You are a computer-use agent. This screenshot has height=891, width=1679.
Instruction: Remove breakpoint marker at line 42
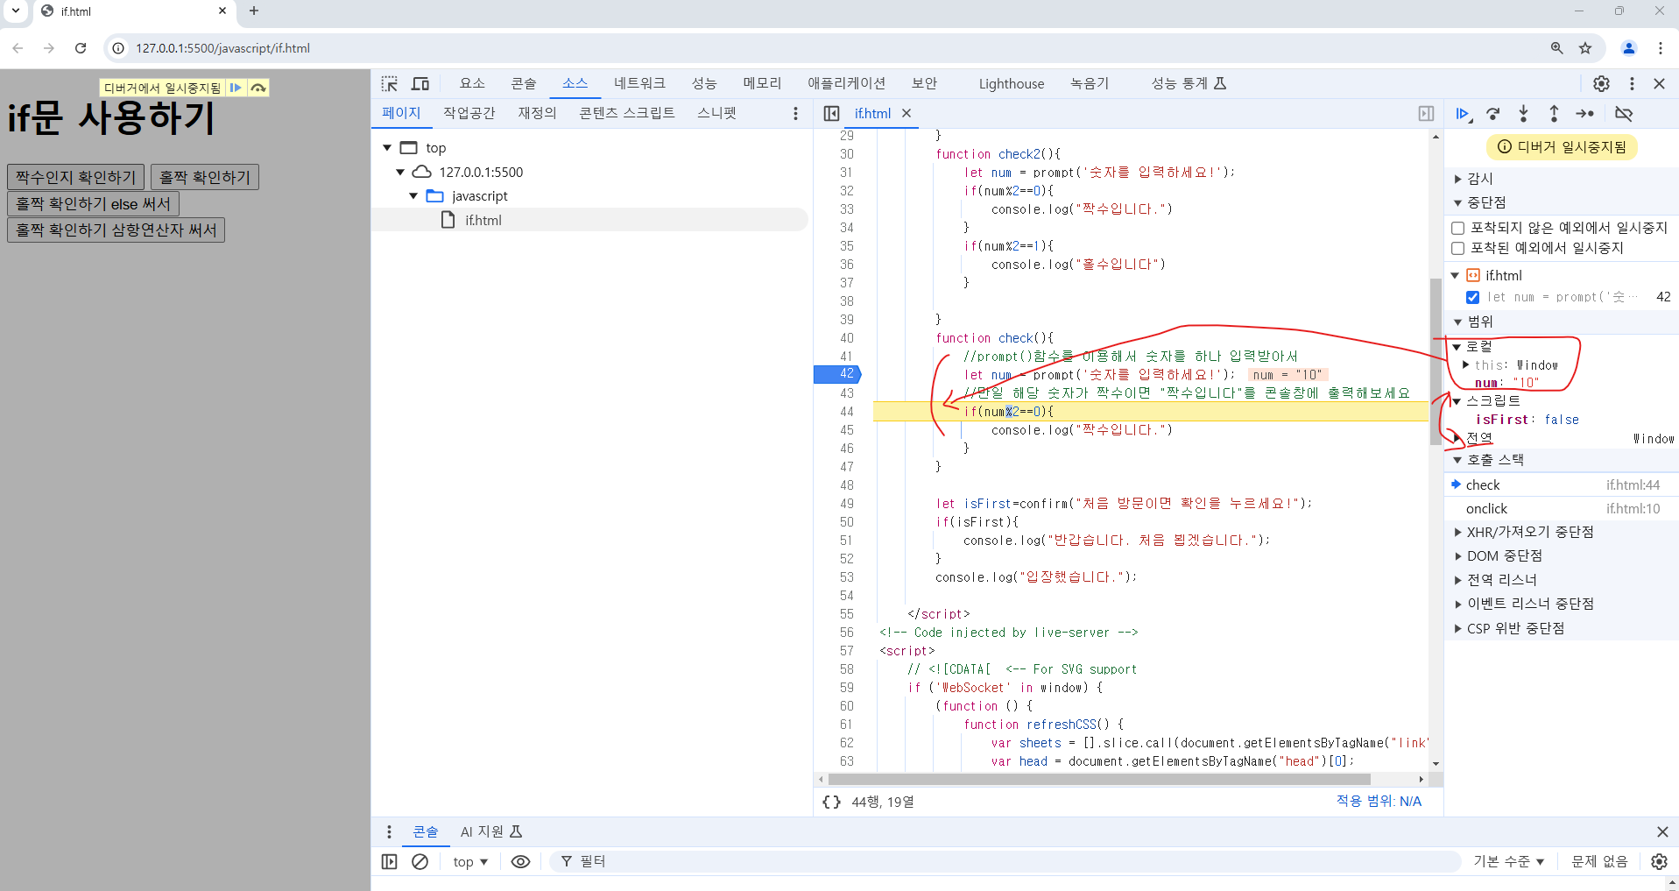(837, 374)
